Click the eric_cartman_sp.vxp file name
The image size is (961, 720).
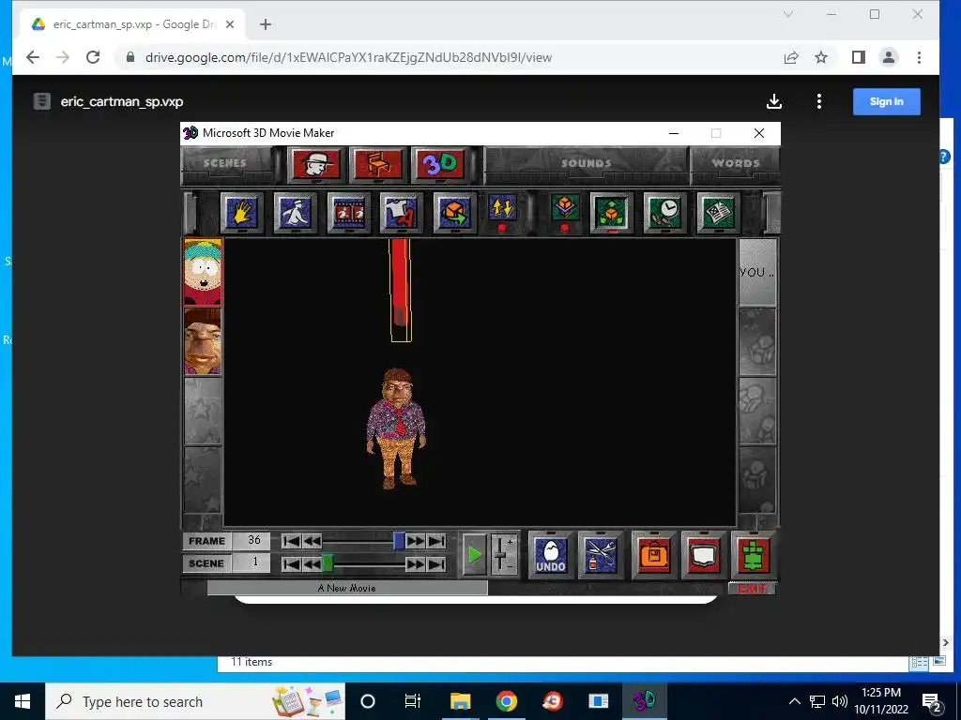[x=122, y=101]
